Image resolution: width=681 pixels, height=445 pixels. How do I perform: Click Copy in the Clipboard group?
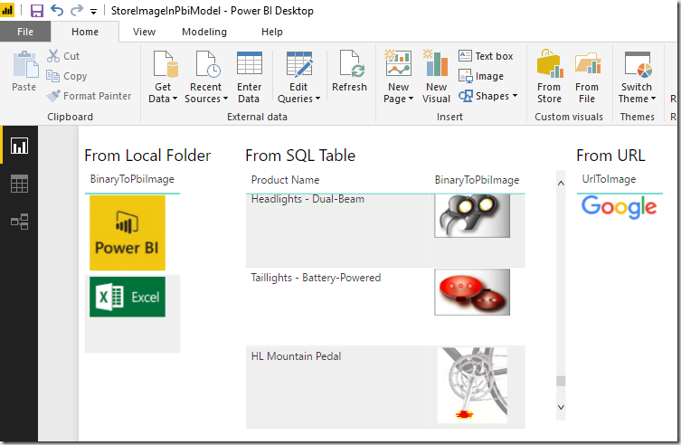point(67,76)
